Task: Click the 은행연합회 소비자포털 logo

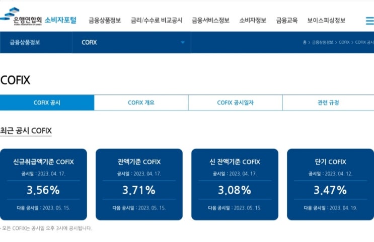Action: click(x=38, y=17)
